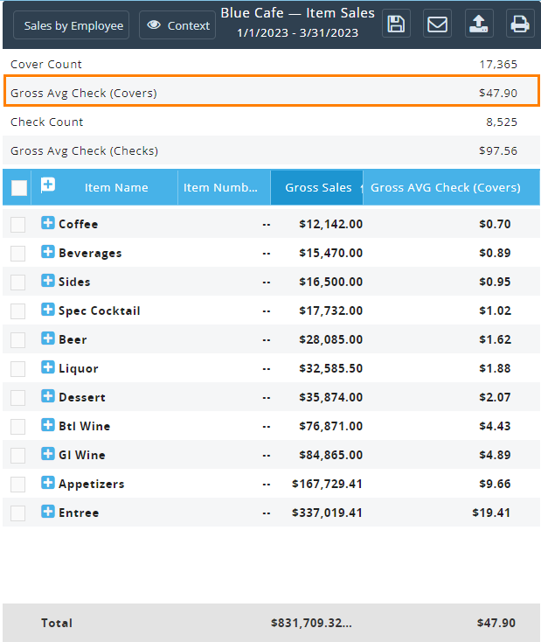Email the report via envelope icon

(437, 24)
